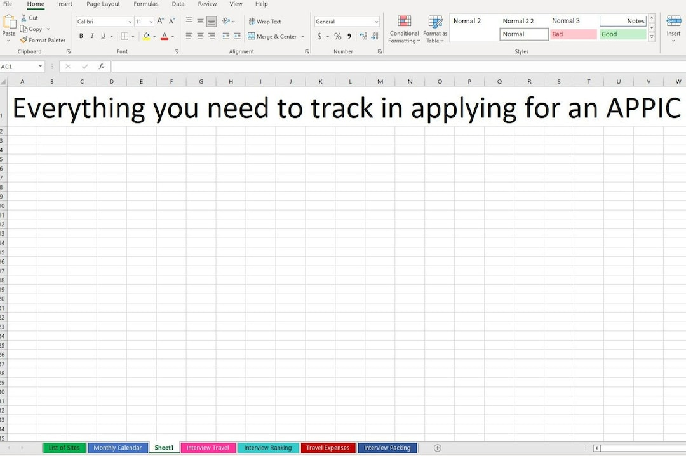Expand the Merge & Center options
The height and width of the screenshot is (456, 686).
point(303,36)
